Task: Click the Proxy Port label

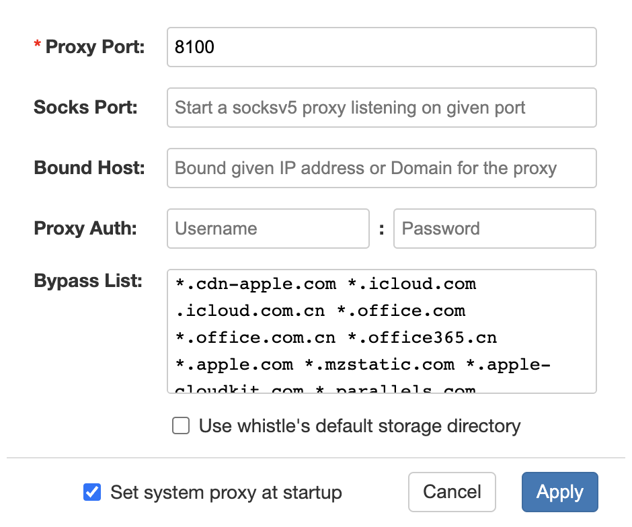Action: 89,47
